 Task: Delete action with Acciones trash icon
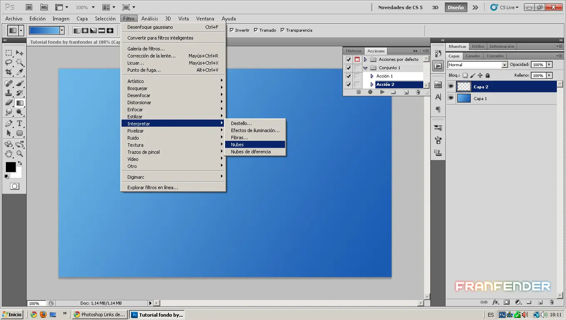coord(418,92)
